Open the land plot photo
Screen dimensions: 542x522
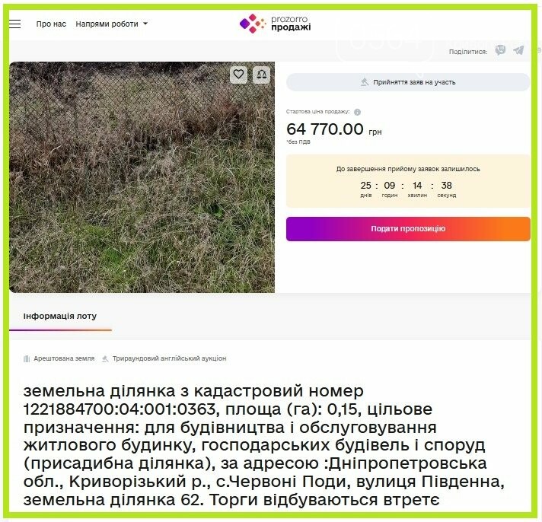pyautogui.click(x=142, y=177)
